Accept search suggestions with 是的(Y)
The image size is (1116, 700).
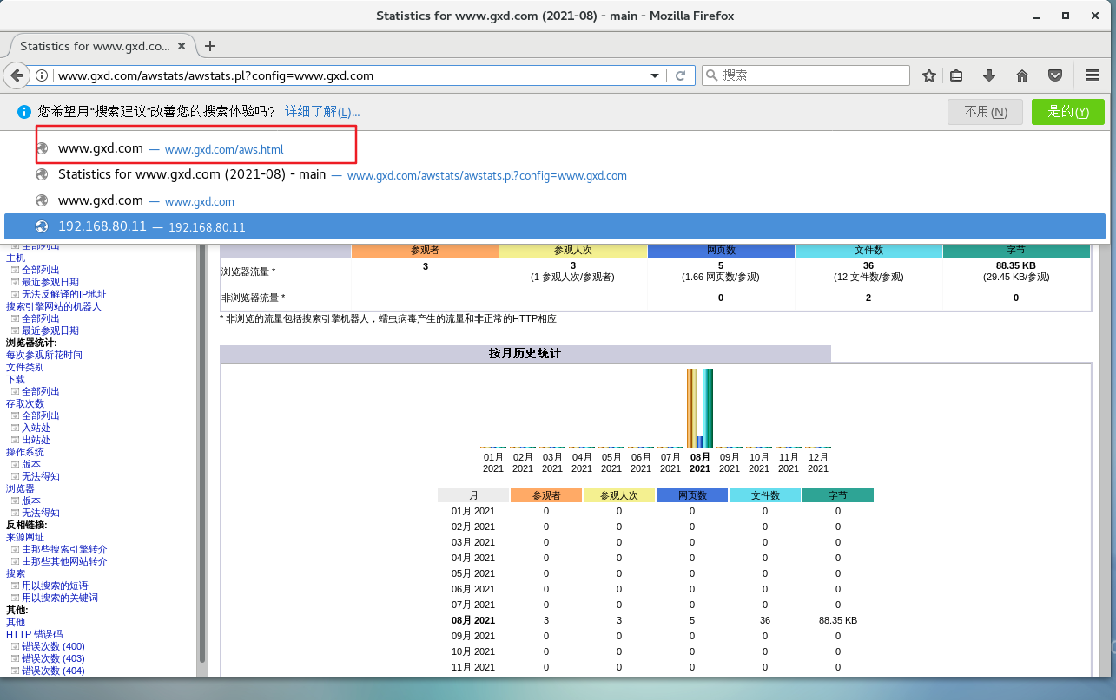tap(1068, 112)
